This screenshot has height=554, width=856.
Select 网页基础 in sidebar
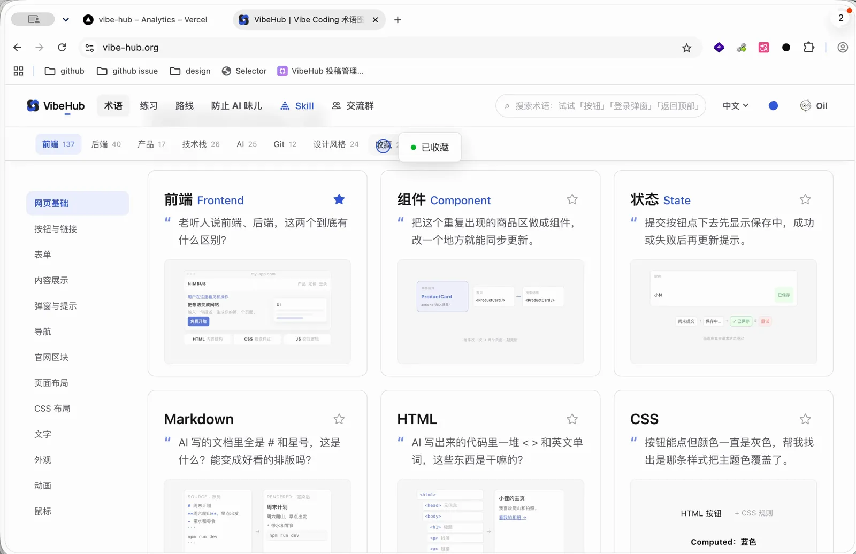click(78, 203)
